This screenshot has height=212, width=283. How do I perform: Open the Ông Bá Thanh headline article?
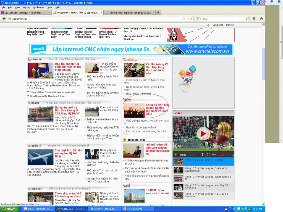tap(68, 67)
